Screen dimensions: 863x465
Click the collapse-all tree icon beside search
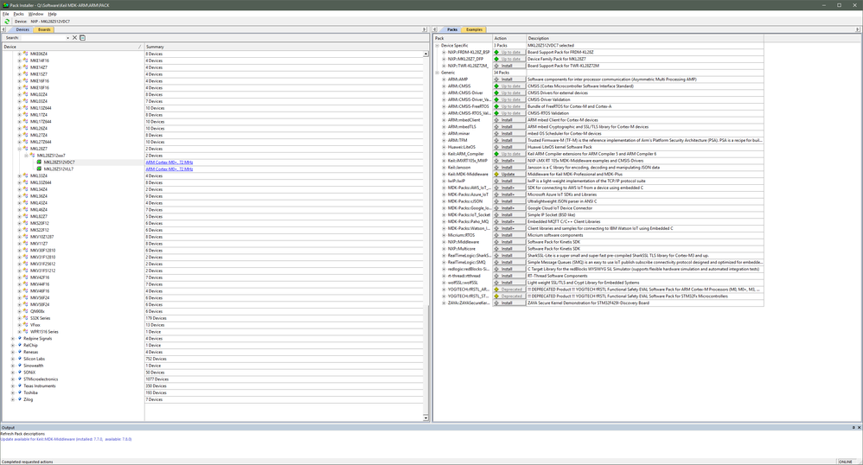coord(82,38)
